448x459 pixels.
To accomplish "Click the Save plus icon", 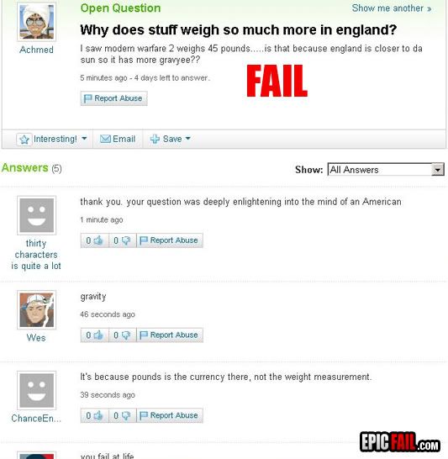I will click(x=155, y=139).
